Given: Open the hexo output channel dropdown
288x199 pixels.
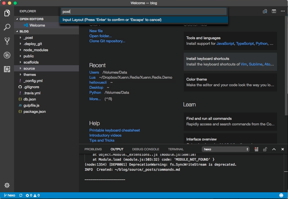Looking at the screenshot, I should [x=226, y=149].
